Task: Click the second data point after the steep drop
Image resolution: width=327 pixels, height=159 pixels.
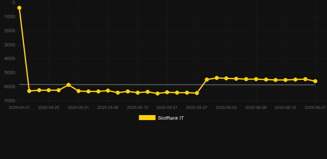Action: (x=39, y=90)
